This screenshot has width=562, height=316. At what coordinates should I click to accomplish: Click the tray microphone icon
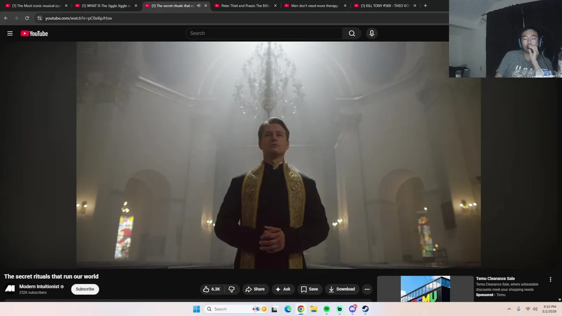(519, 309)
